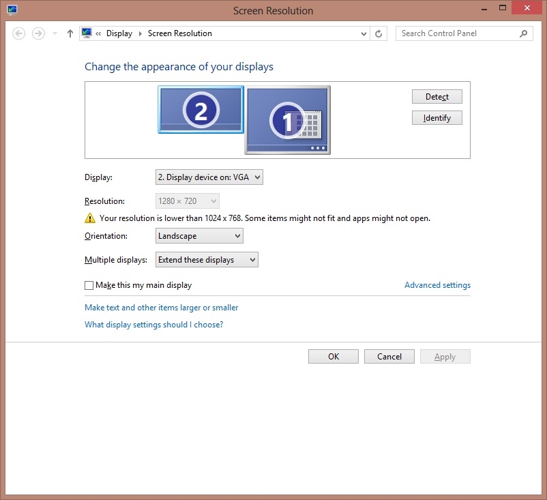Click the Forward navigation arrow
Image resolution: width=547 pixels, height=500 pixels.
point(38,33)
